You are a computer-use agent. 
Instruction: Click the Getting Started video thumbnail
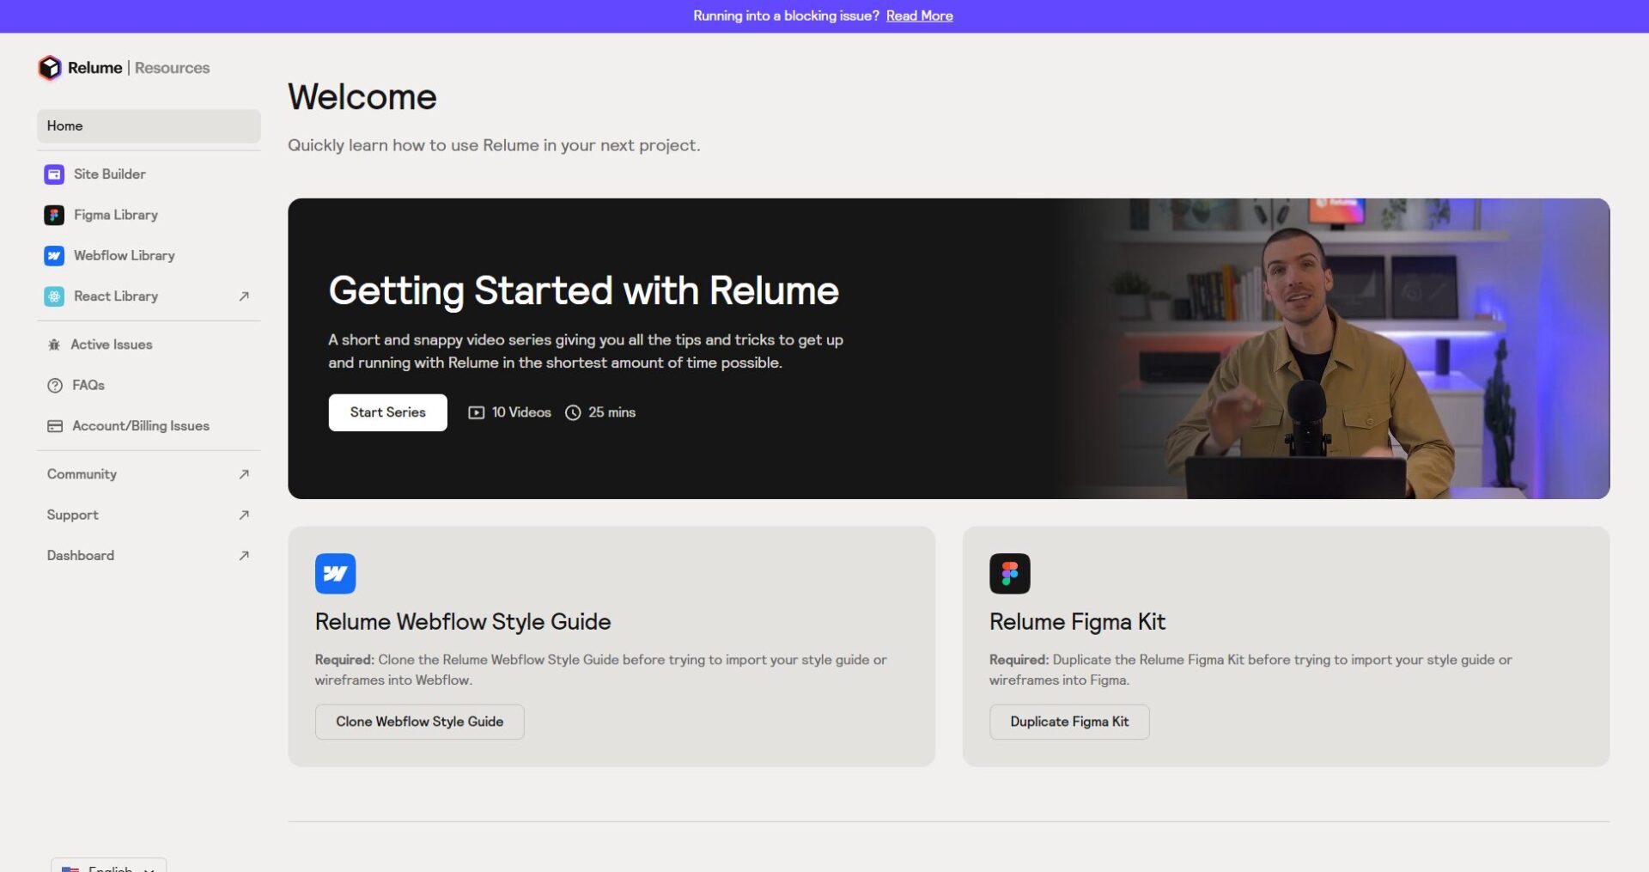pyautogui.click(x=1331, y=349)
